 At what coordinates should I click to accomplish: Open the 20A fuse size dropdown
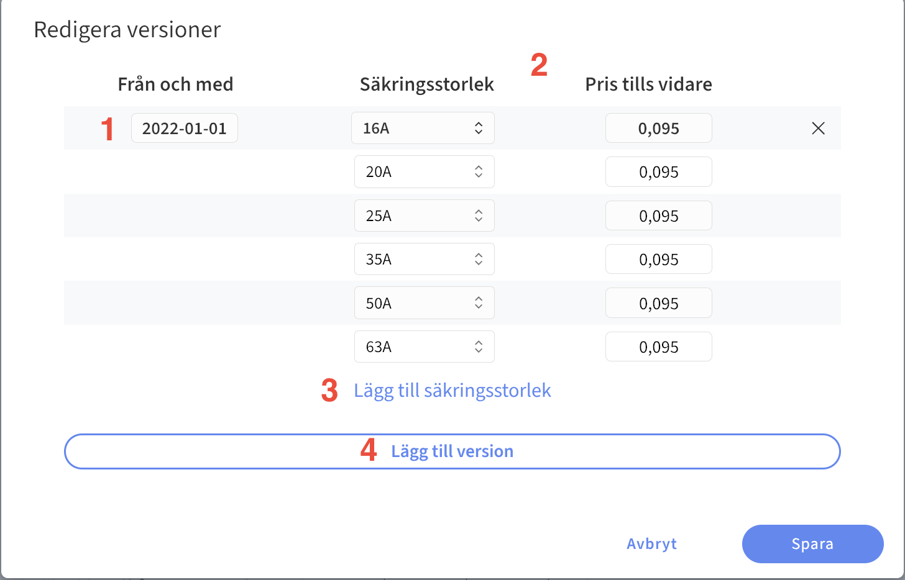click(x=425, y=172)
